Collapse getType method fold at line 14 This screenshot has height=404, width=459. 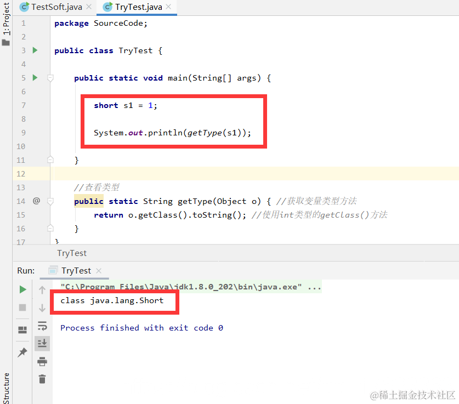coord(50,201)
